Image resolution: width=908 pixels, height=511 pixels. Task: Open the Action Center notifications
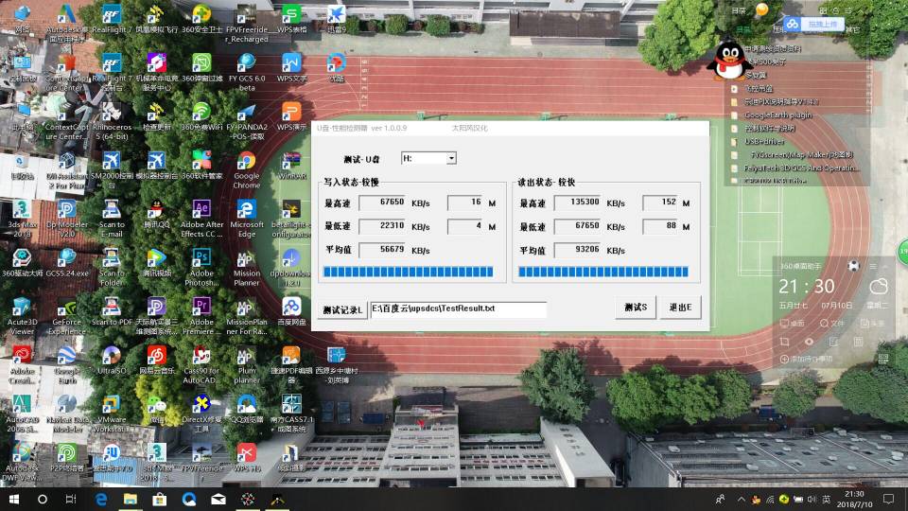click(x=888, y=499)
